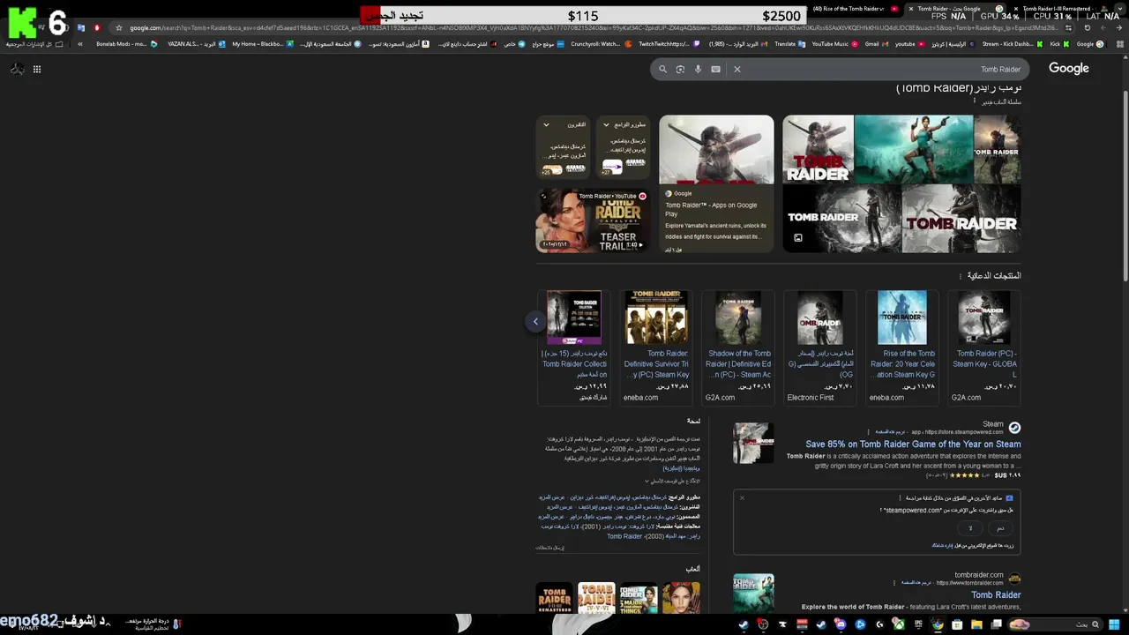Click the magnifier search icon in Google search box
The height and width of the screenshot is (635, 1129).
pos(662,69)
